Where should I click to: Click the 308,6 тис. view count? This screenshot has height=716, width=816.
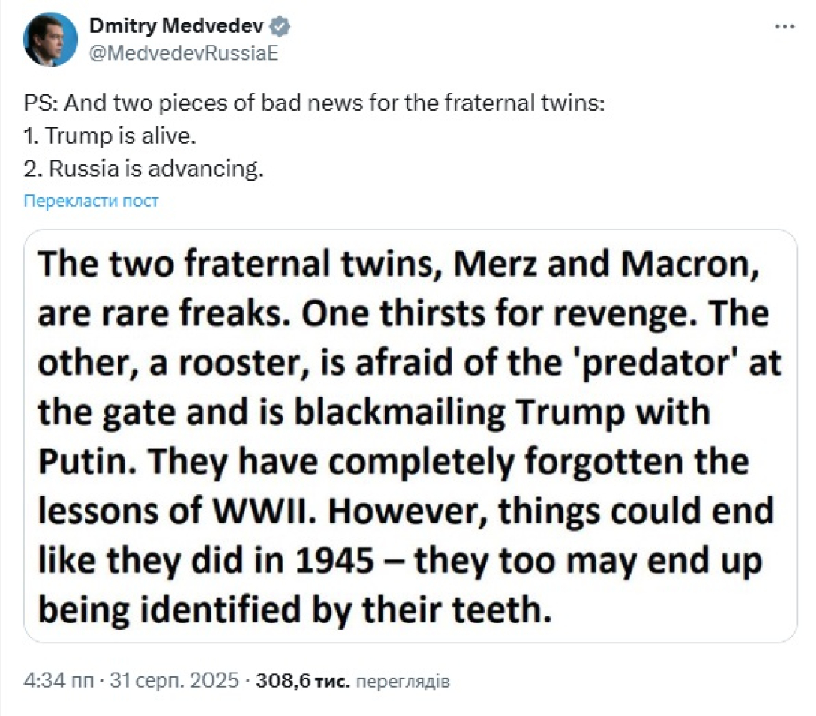pyautogui.click(x=303, y=681)
